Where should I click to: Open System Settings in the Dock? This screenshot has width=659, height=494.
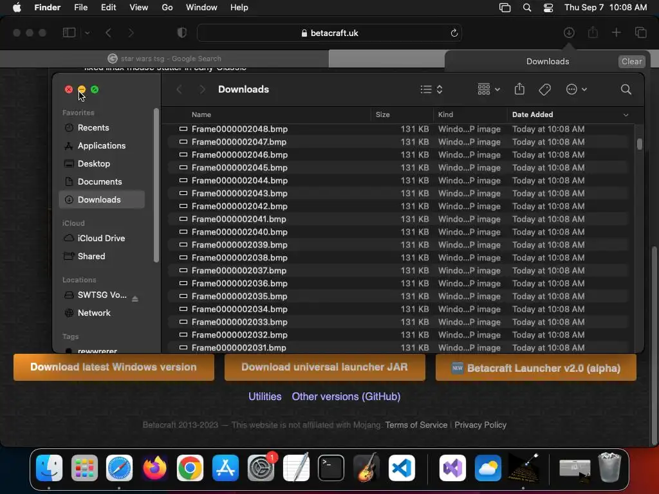pyautogui.click(x=261, y=468)
